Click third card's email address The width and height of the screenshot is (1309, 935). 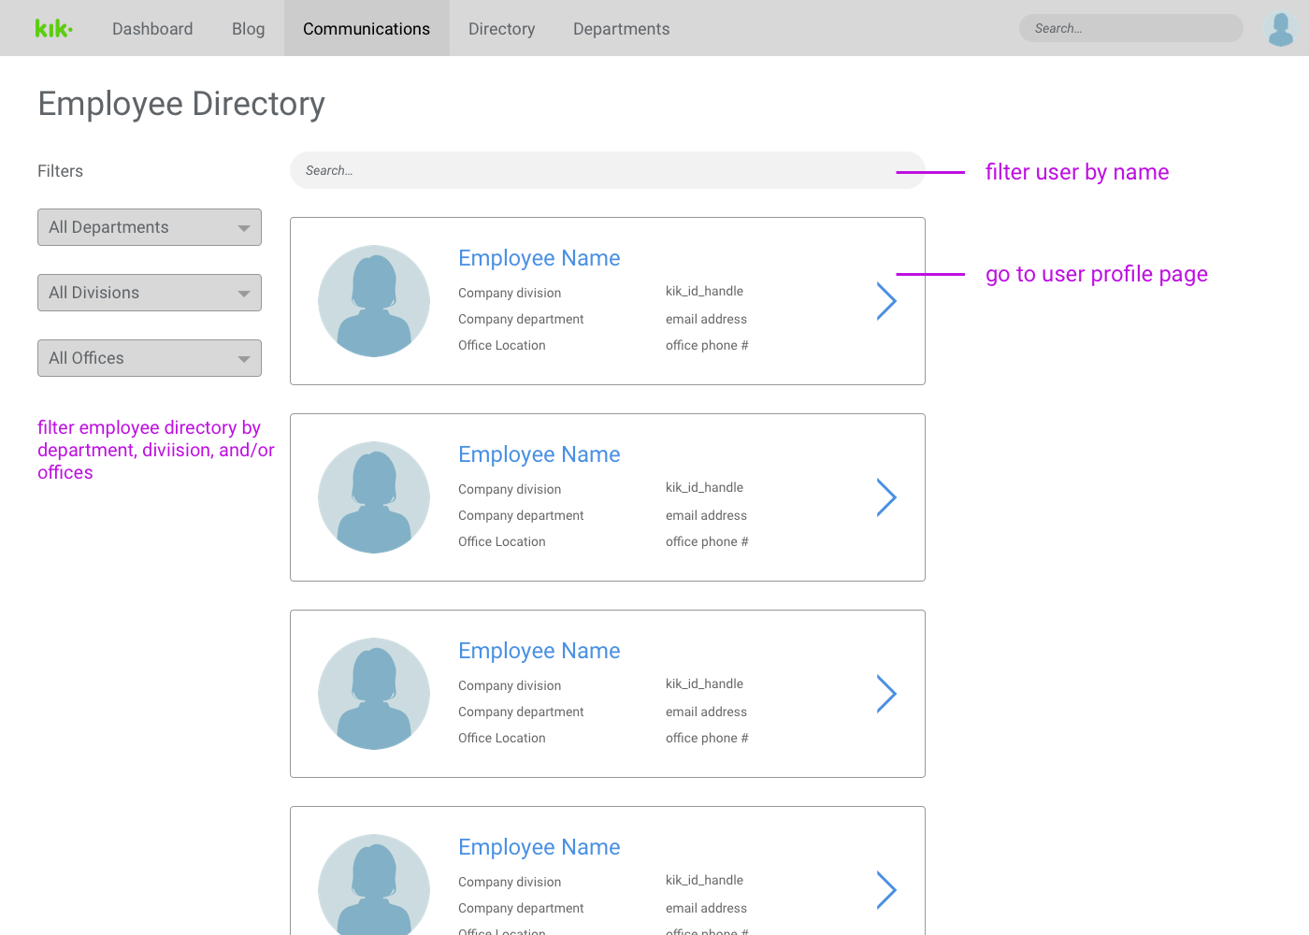[707, 712]
